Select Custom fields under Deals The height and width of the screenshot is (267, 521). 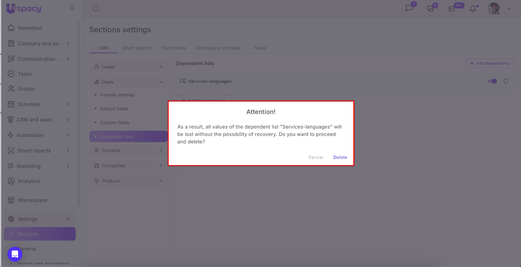[115, 123]
